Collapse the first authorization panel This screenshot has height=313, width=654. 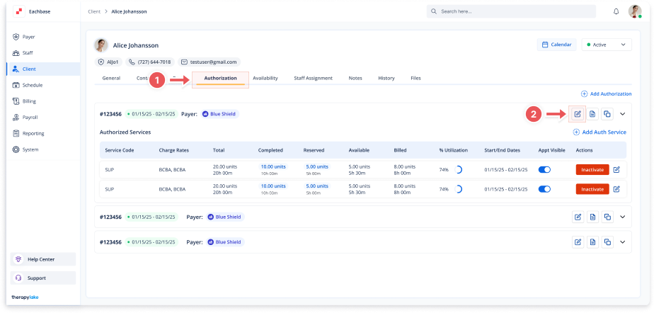click(x=623, y=113)
